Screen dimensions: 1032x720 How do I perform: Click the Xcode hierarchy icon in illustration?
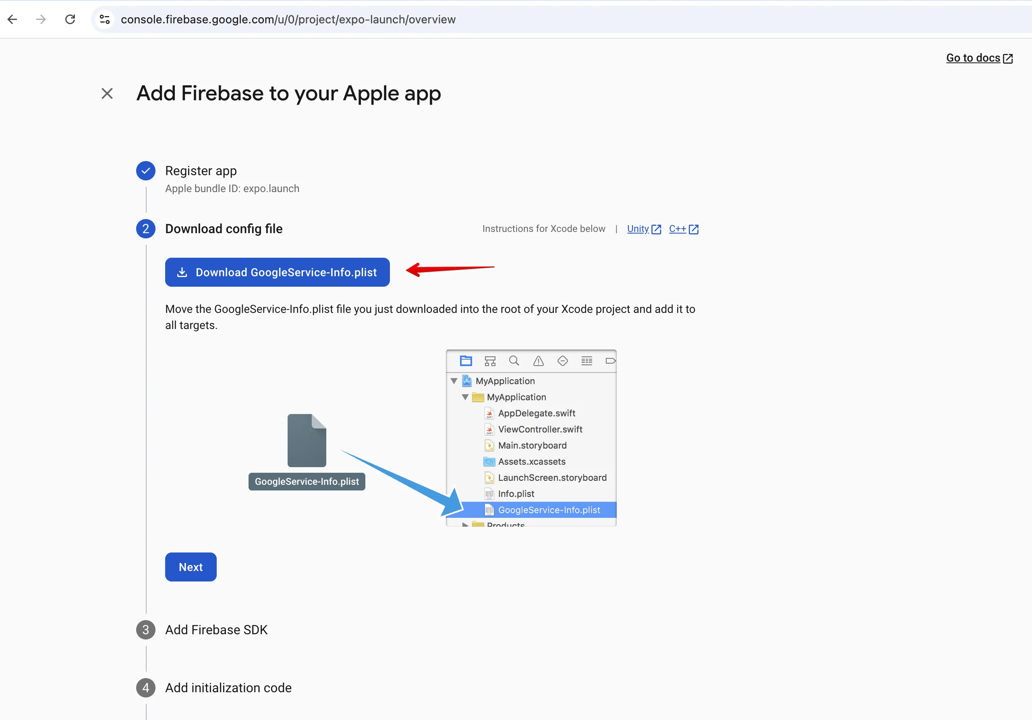pyautogui.click(x=490, y=361)
